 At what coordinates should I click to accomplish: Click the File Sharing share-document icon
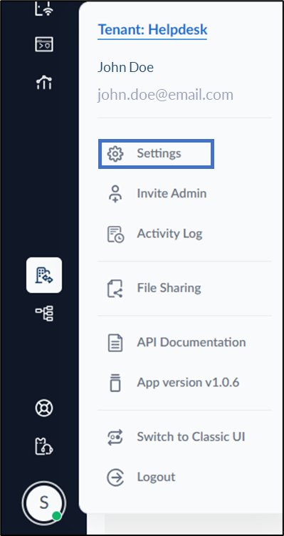115,288
